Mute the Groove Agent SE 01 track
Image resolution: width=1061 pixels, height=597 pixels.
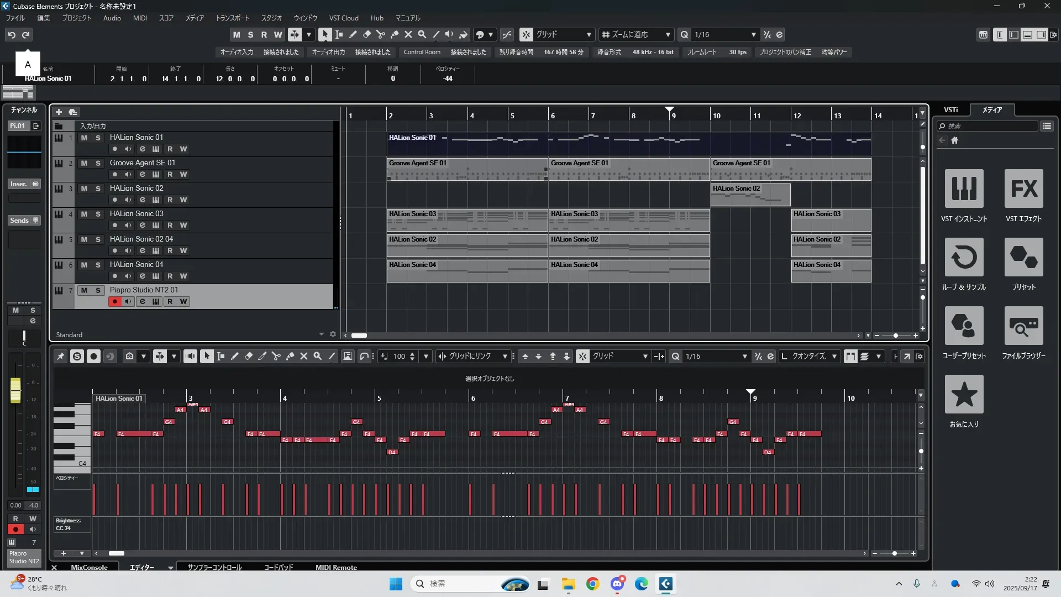pos(84,163)
